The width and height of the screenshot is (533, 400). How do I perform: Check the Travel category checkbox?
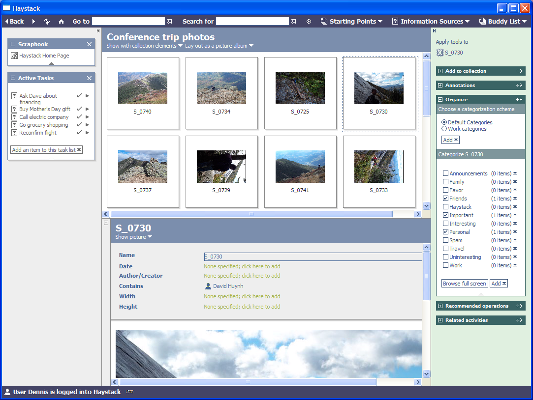pyautogui.click(x=445, y=249)
